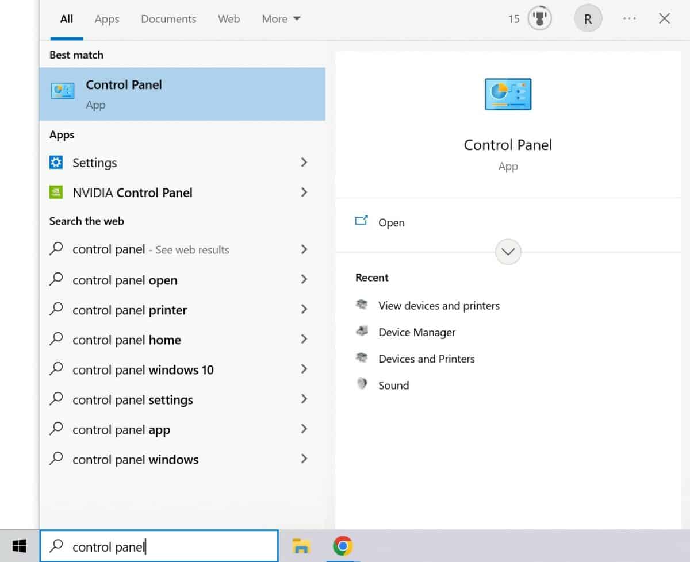The height and width of the screenshot is (562, 690).
Task: Click the large Control Panel preview icon
Action: [x=508, y=94]
